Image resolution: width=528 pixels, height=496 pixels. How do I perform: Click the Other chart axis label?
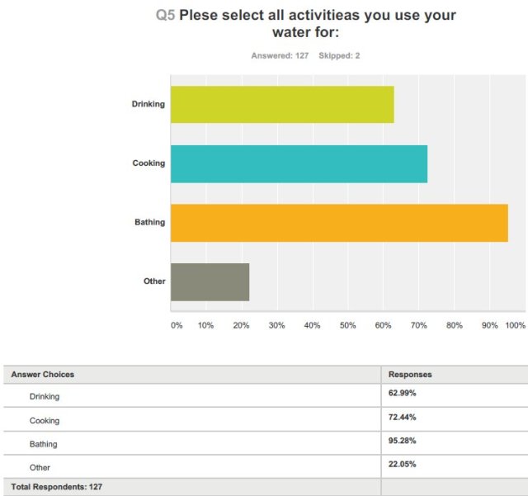(154, 281)
